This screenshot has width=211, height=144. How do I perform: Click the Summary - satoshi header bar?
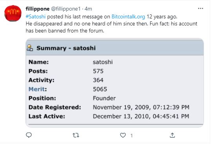(x=115, y=48)
